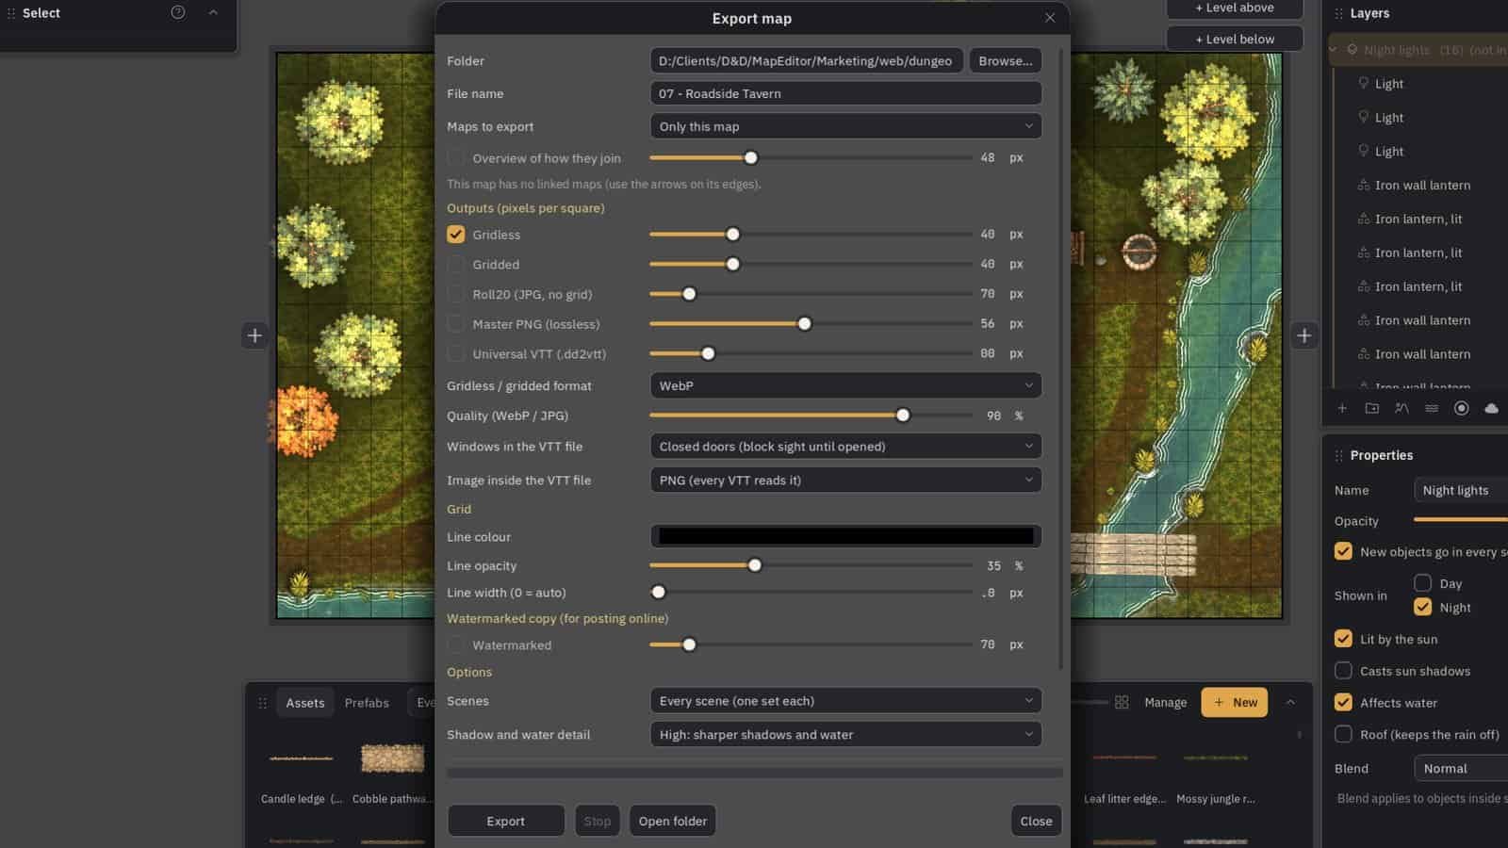Collapse the Night lights layer group
Viewport: 1508px width, 848px height.
(x=1333, y=50)
